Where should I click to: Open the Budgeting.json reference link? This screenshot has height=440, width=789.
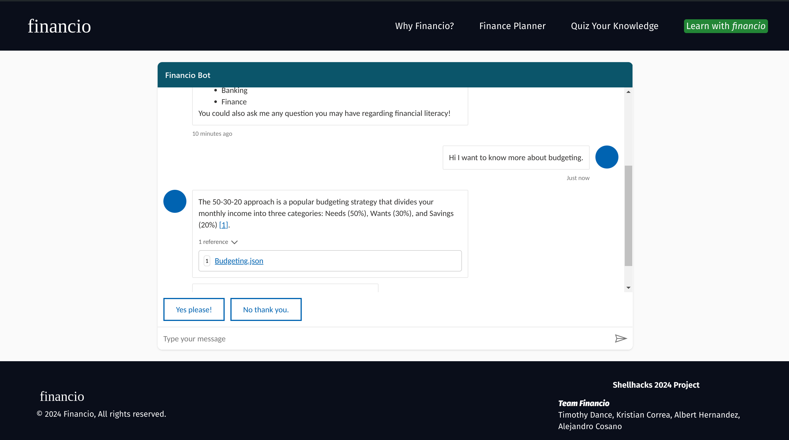[x=239, y=261]
